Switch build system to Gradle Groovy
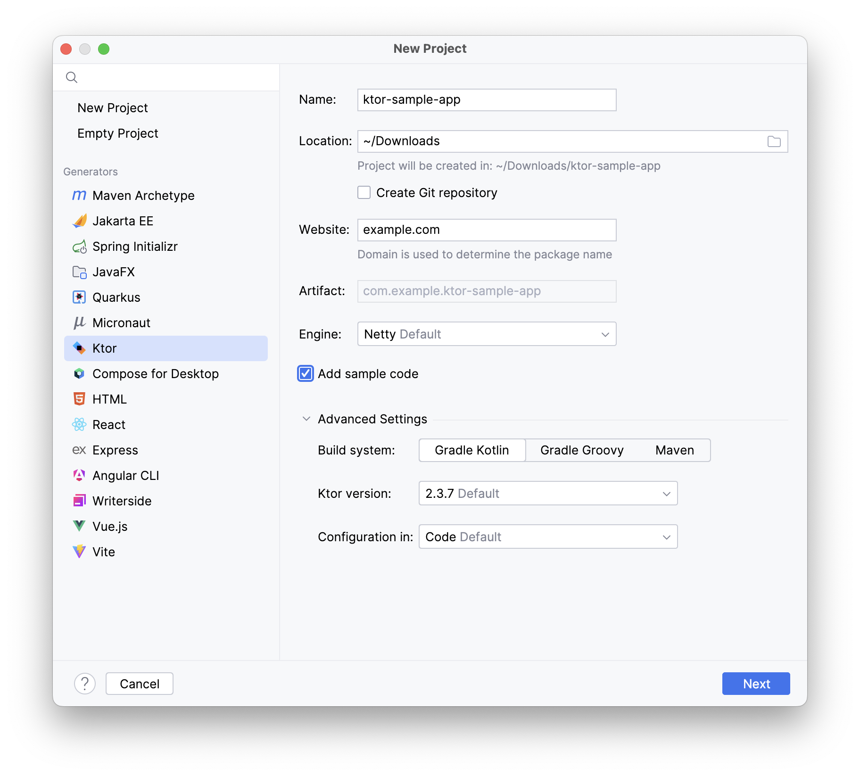Screen dimensions: 860x776 [582, 450]
